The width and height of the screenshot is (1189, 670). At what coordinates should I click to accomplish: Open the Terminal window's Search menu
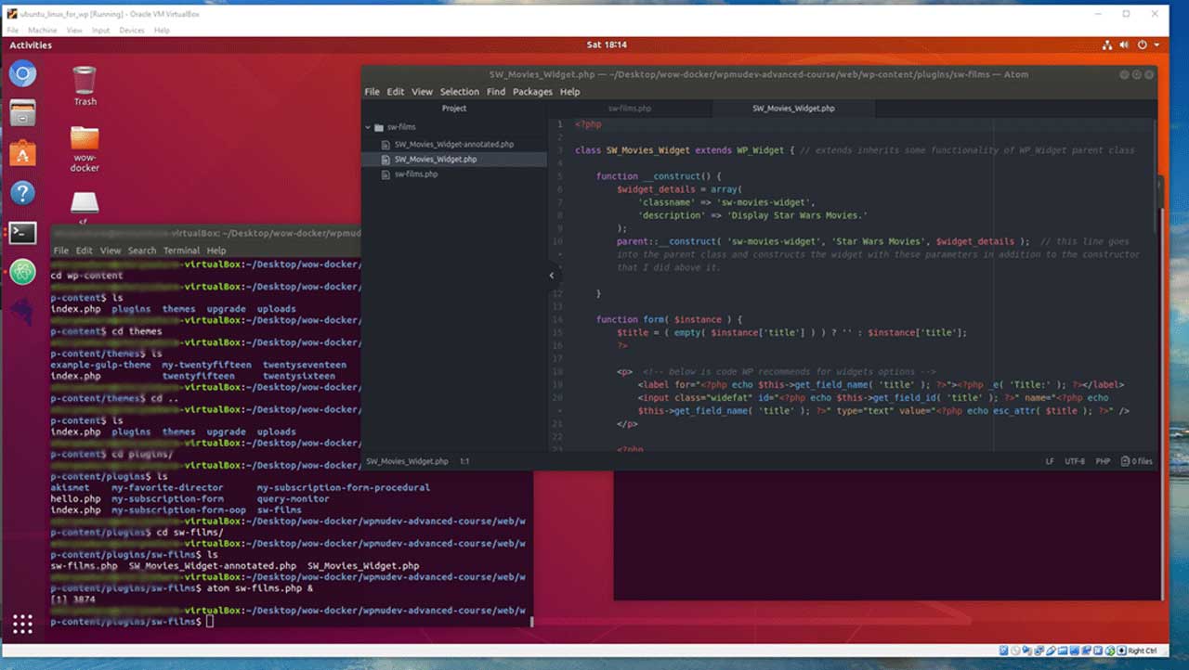pos(142,251)
